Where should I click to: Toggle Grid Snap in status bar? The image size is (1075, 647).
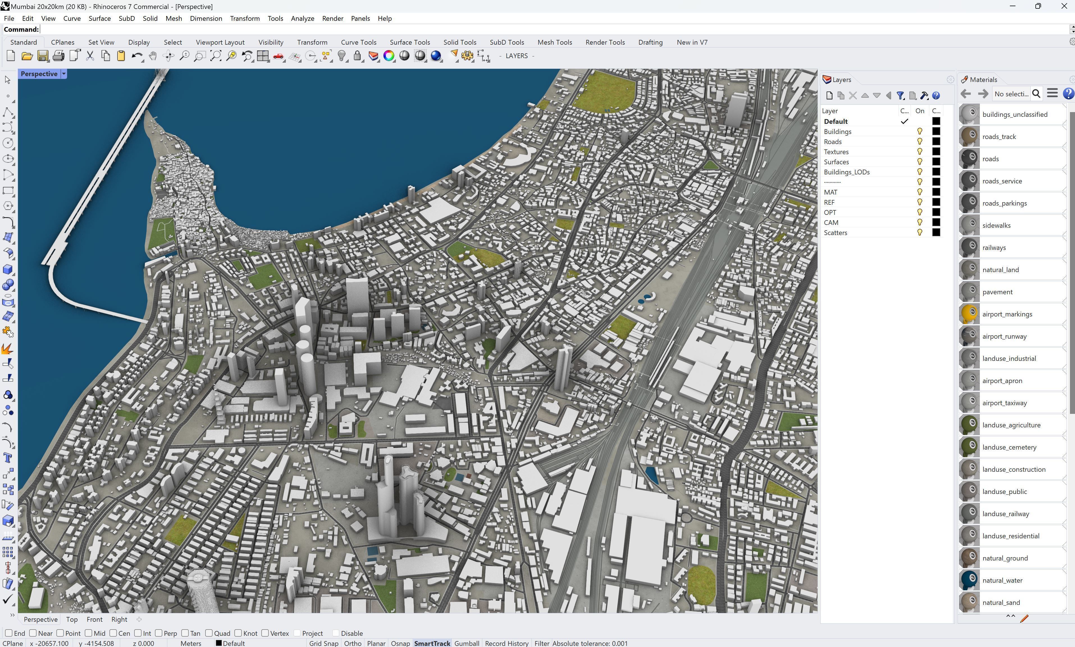324,643
